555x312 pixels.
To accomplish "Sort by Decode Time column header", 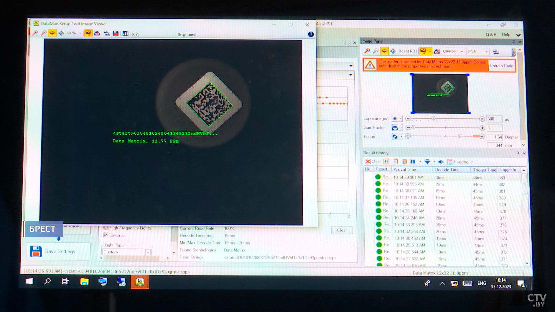I will pos(451,170).
